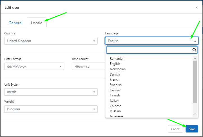Open the Country dropdown
This screenshot has width=203, height=137.
coord(51,41)
